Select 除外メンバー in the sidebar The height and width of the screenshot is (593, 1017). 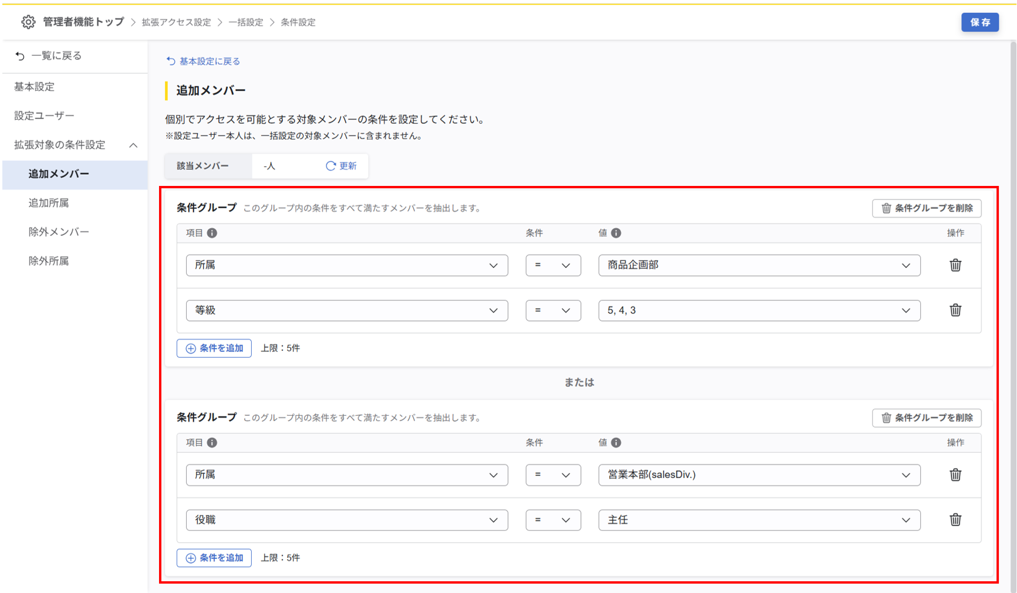click(59, 232)
